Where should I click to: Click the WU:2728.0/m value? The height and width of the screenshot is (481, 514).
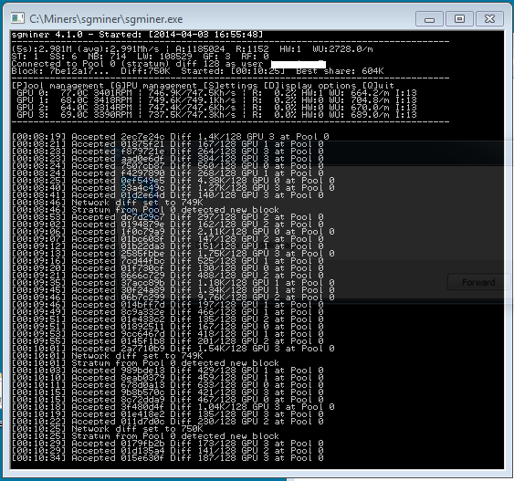coord(342,48)
